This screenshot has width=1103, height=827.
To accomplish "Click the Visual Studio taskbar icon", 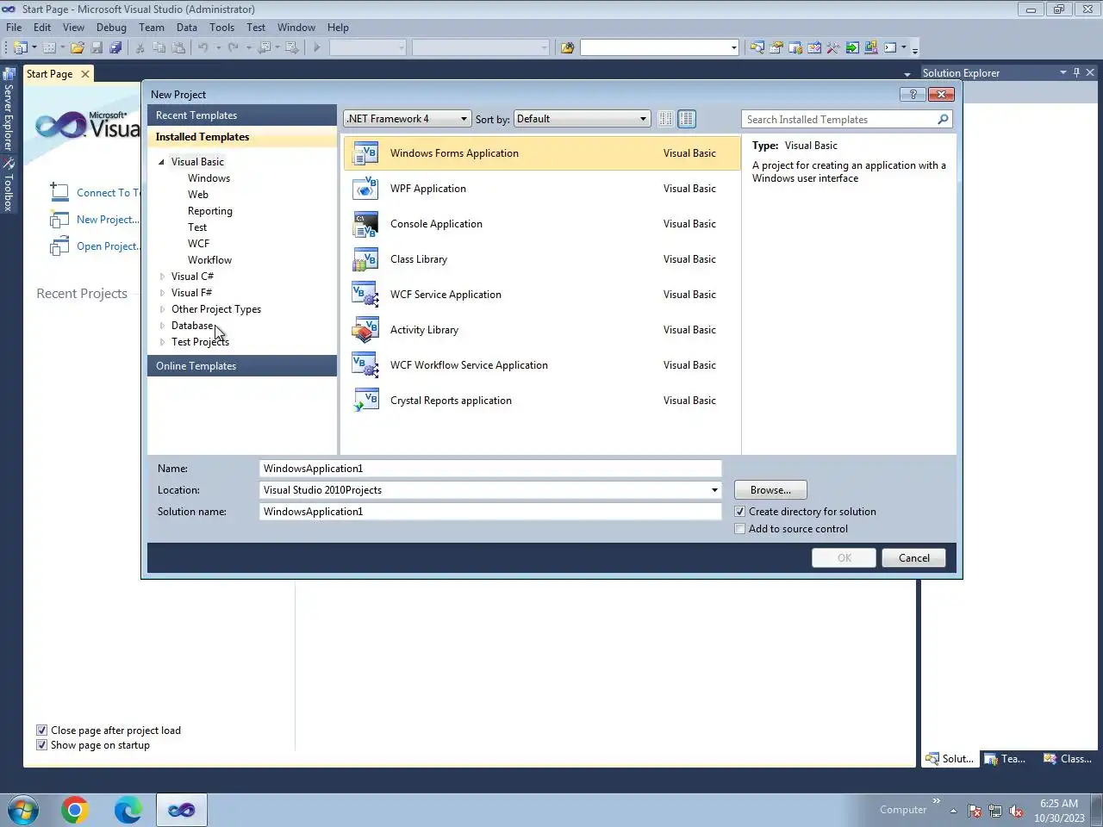I will point(181,810).
